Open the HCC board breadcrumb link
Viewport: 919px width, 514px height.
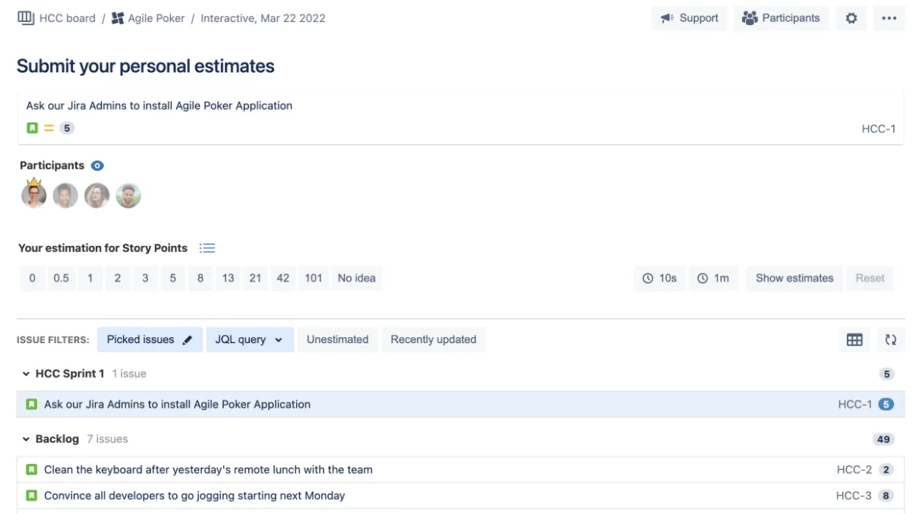pyautogui.click(x=68, y=18)
